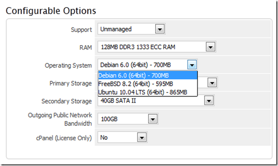Click the No value for cPanel
278x166 pixels.
pyautogui.click(x=104, y=138)
